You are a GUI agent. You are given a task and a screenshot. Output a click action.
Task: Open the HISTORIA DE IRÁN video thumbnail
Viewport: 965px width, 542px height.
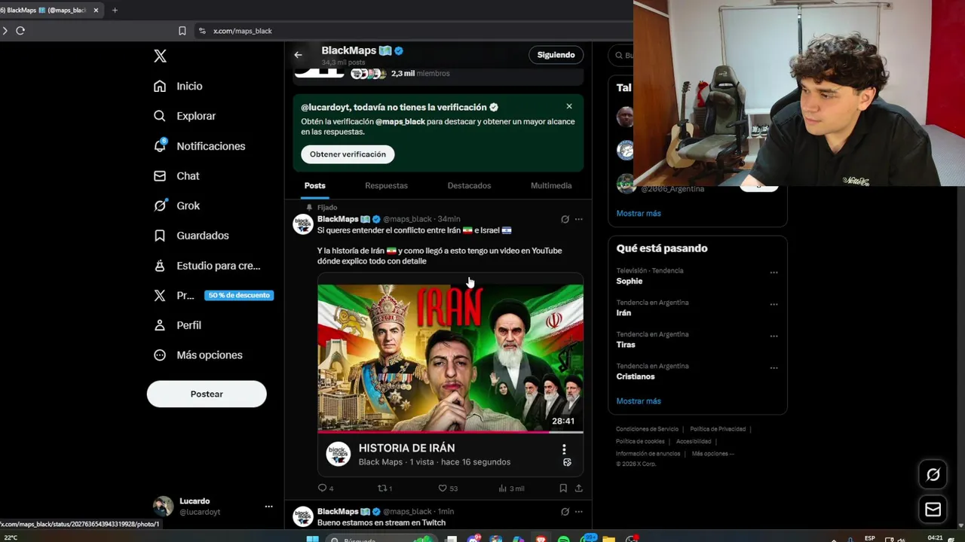pyautogui.click(x=450, y=358)
